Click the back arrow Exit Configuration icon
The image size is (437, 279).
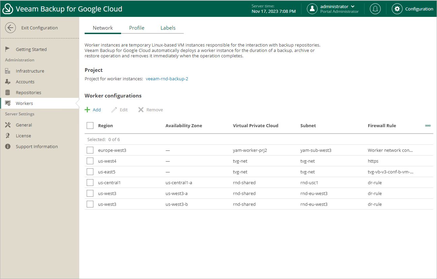(10, 28)
